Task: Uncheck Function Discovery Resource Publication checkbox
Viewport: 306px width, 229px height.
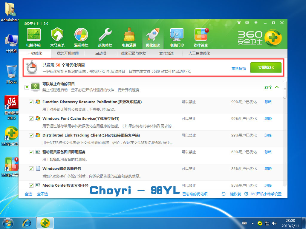Action: click(x=31, y=102)
